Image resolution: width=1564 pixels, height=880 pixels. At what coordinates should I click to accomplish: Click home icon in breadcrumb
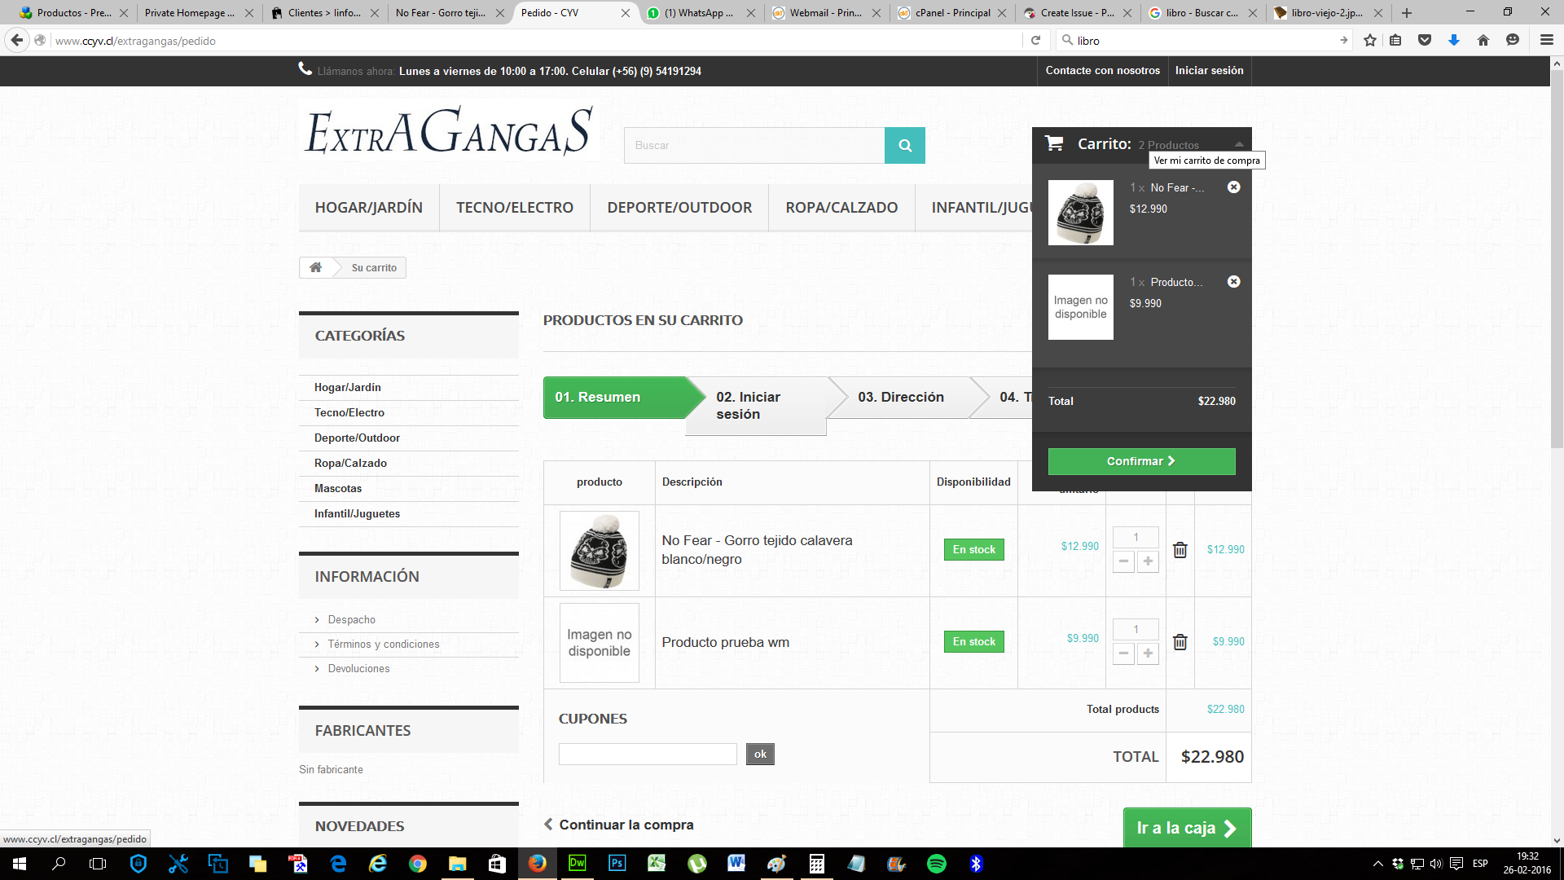315,267
